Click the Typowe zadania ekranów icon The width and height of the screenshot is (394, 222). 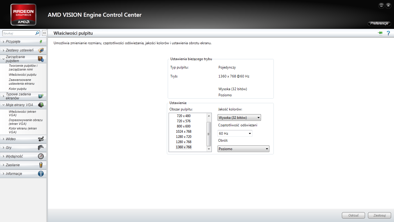41,96
